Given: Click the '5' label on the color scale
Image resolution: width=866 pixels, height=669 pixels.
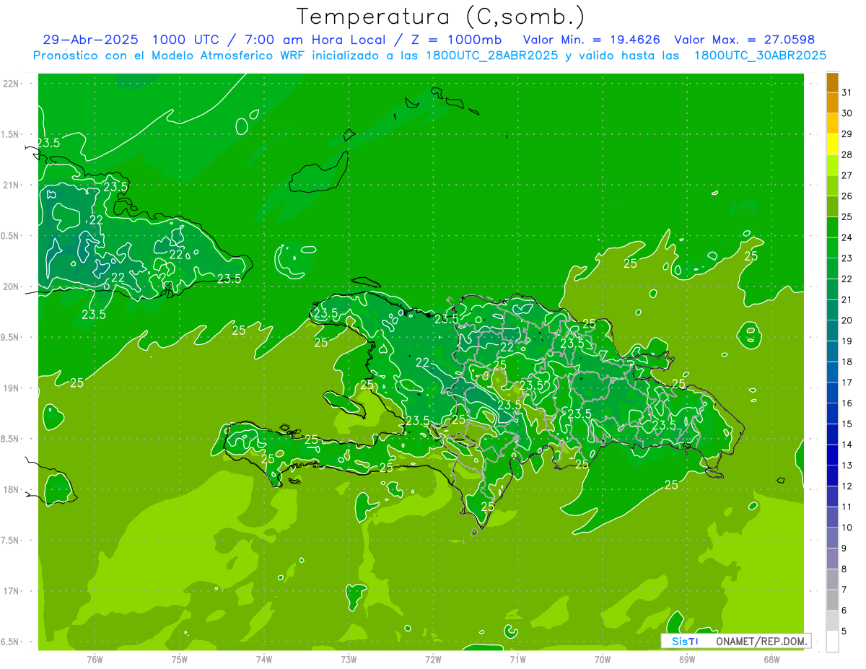Looking at the screenshot, I should [x=844, y=631].
